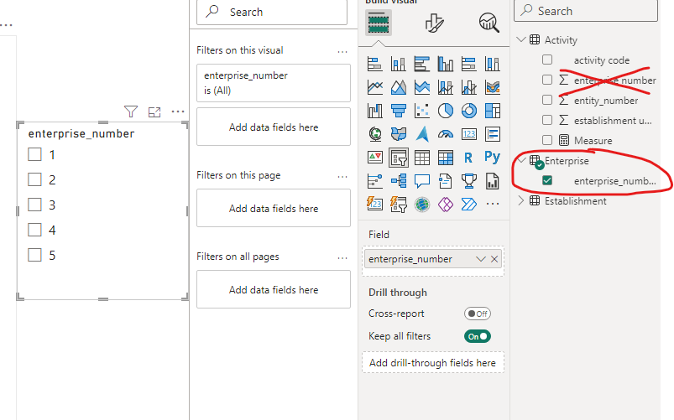The image size is (674, 420).
Task: Select the Q&A speech bubble visual
Action: point(422,181)
